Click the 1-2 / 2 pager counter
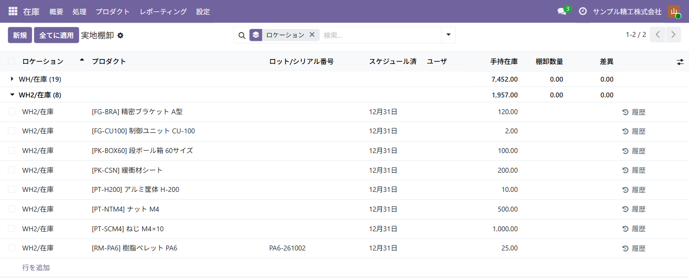Screen dimensions: 689x278 [x=636, y=35]
